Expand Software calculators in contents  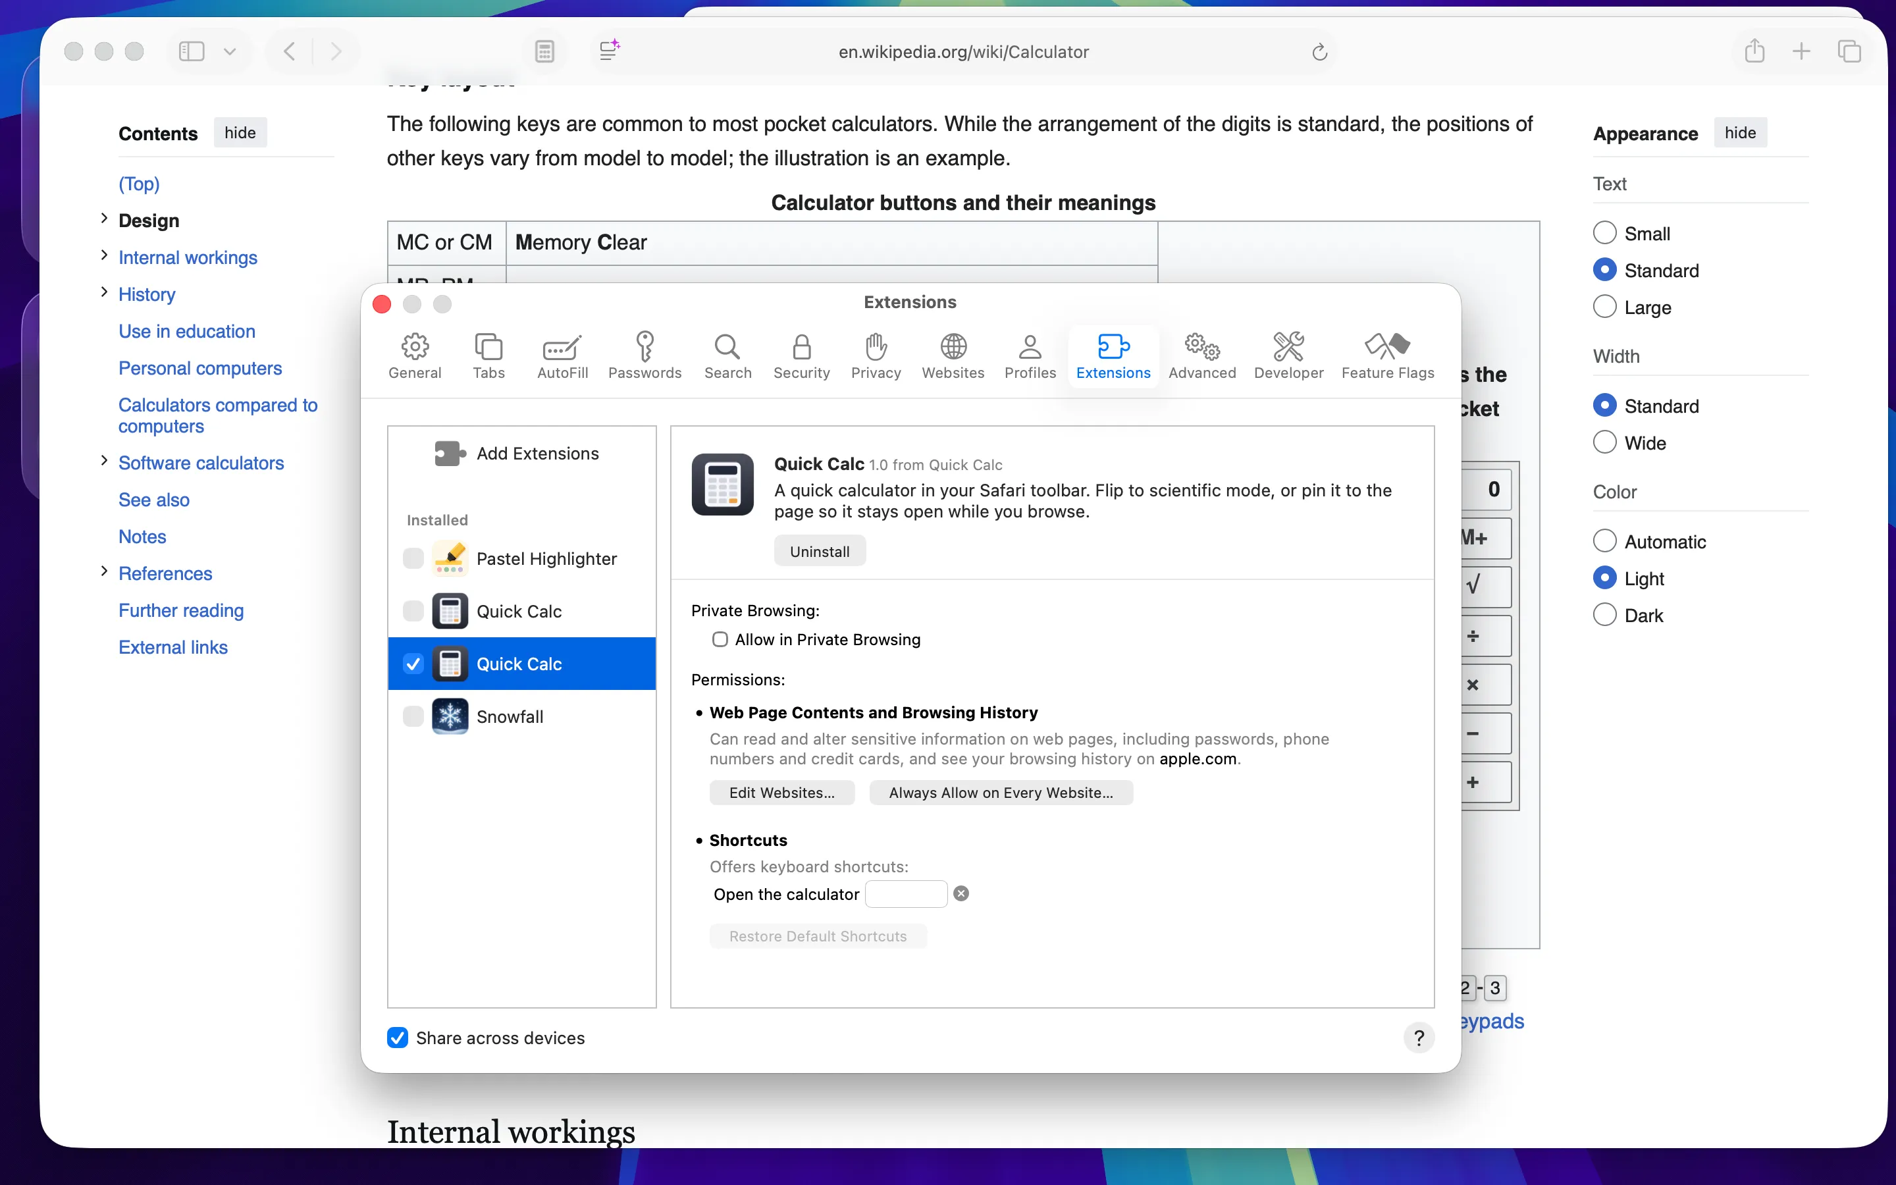pyautogui.click(x=103, y=460)
